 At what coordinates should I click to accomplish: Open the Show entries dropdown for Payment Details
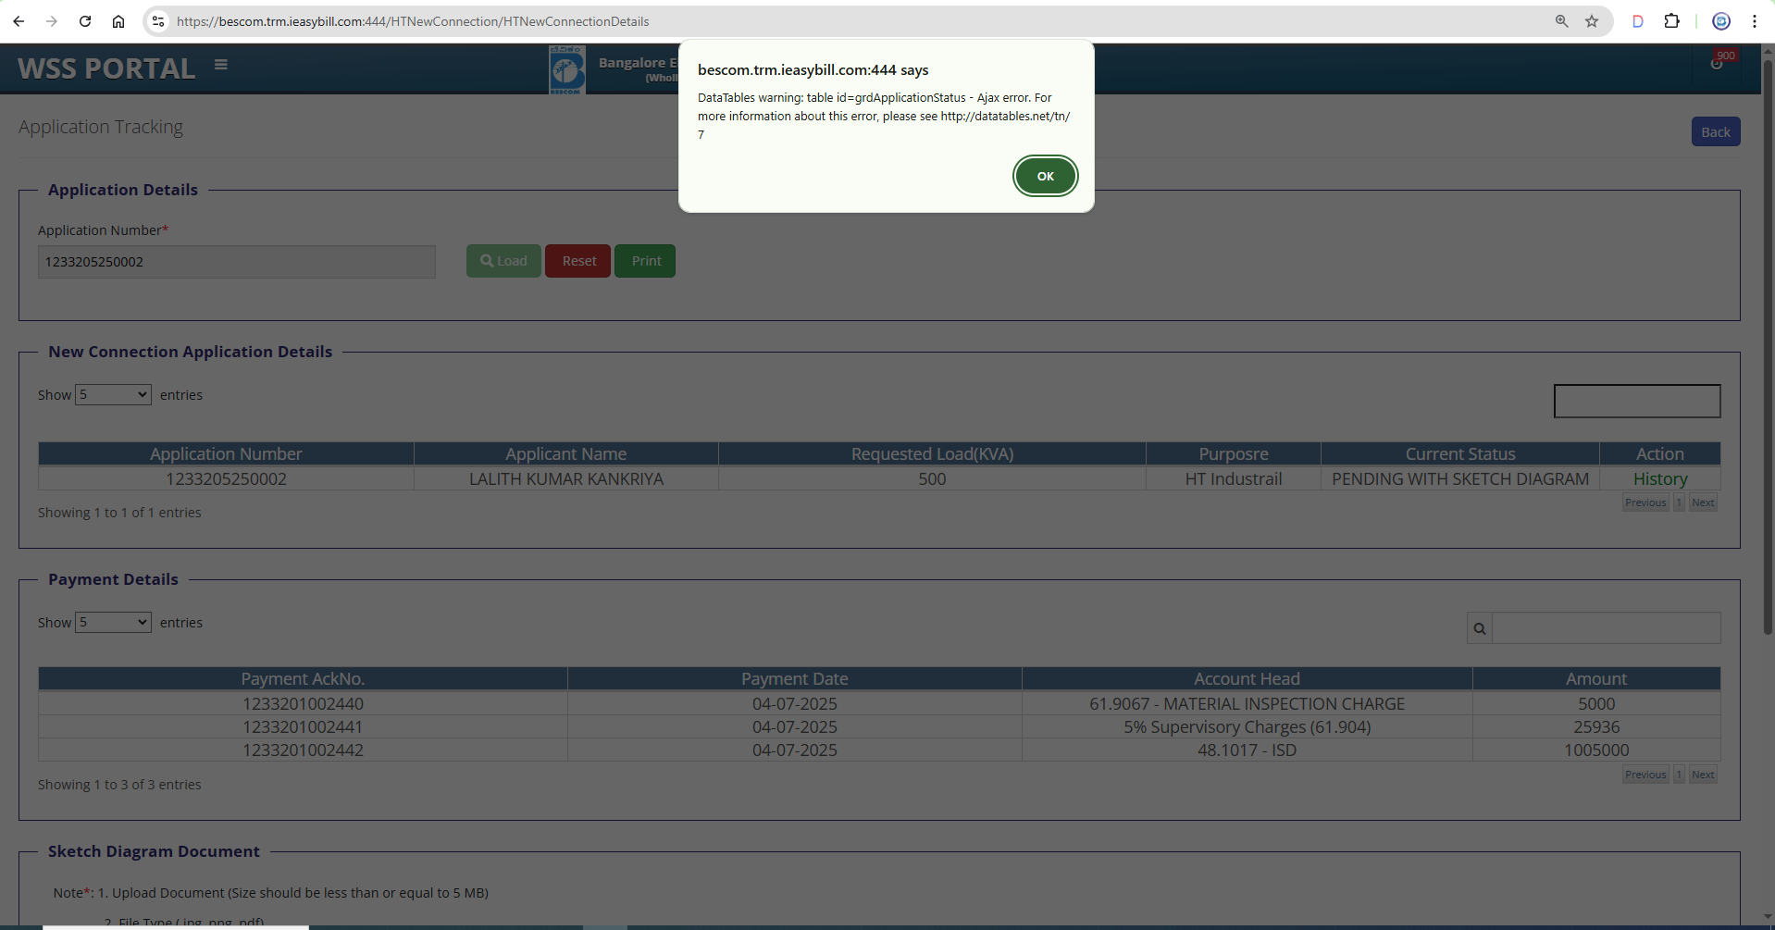113,623
